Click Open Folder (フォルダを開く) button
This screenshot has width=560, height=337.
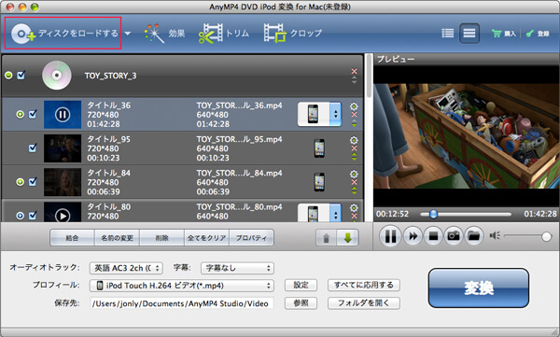click(364, 303)
